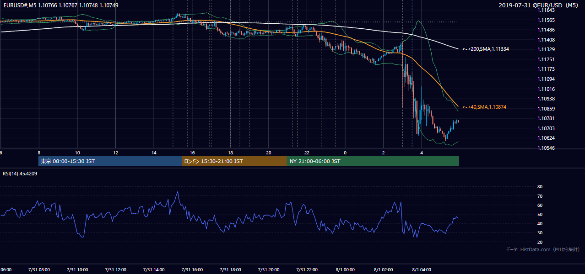
Task: Click price level 1.11486 on axis
Action: coord(546,30)
